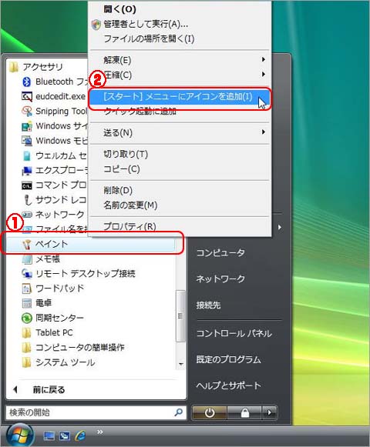Open the 圧縮(C) submenu

180,75
